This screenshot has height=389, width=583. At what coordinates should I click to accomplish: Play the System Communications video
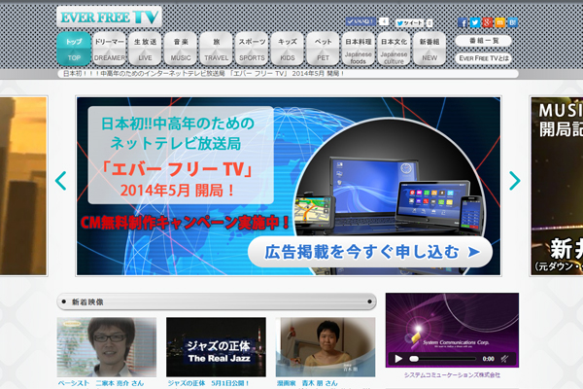click(x=398, y=359)
